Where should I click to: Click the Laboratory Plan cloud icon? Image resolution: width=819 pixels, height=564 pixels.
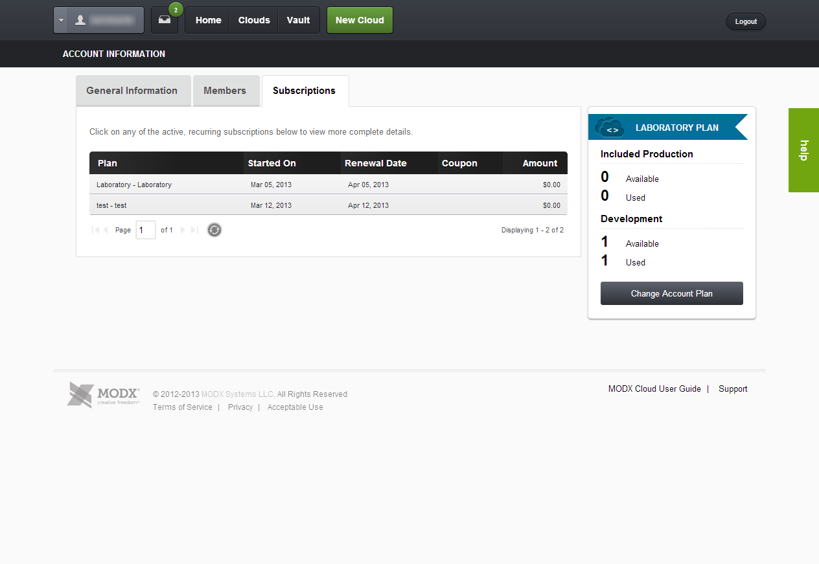(609, 127)
